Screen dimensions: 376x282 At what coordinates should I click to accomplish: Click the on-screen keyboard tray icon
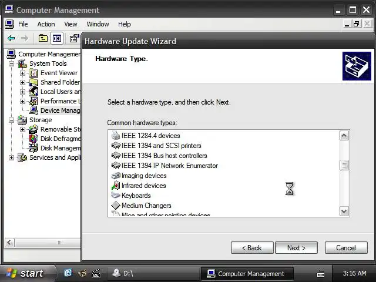[x=321, y=274]
